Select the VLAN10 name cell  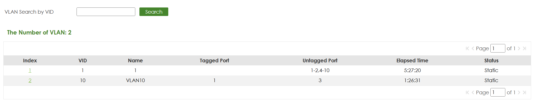135,80
